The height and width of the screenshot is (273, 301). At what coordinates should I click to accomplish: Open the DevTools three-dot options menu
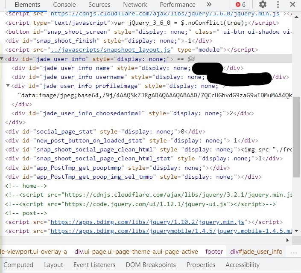(278, 4)
